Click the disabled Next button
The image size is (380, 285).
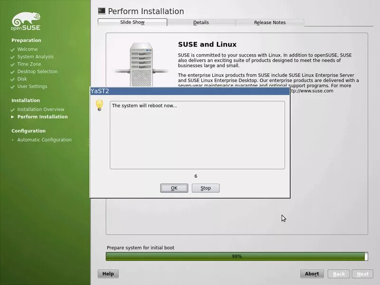[362, 274]
